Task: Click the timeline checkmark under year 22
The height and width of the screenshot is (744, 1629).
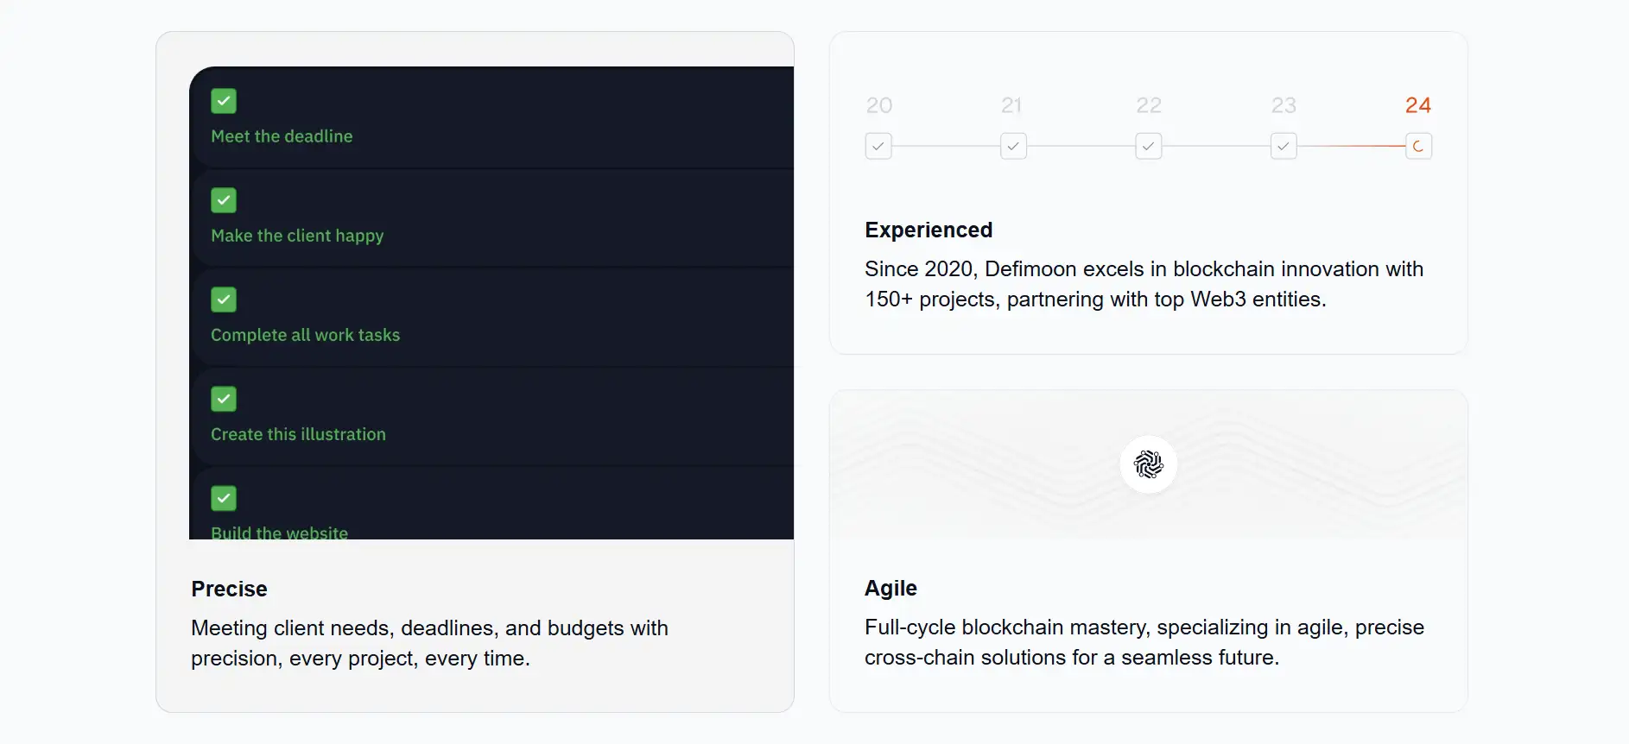Action: pos(1148,147)
